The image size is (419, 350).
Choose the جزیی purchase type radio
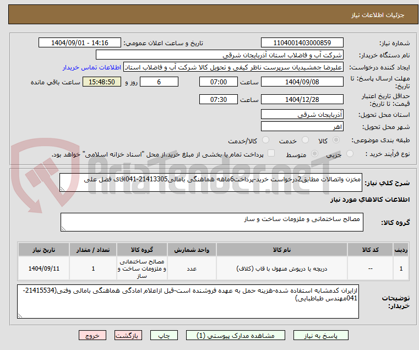[350, 154]
